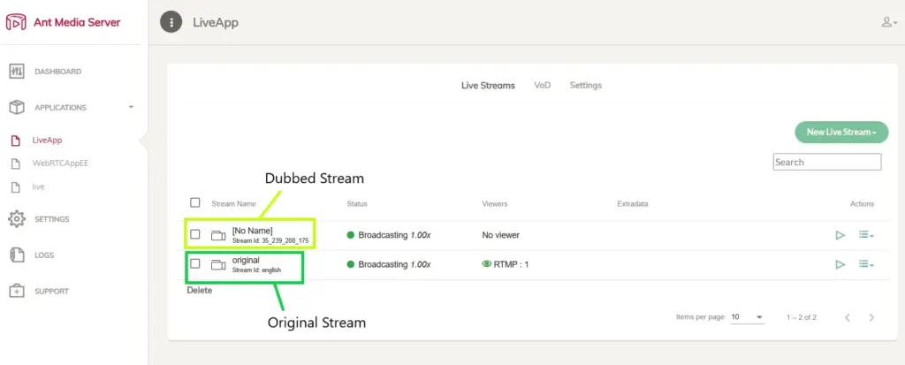Open actions list menu for original stream
This screenshot has width=905, height=365.
coord(867,264)
